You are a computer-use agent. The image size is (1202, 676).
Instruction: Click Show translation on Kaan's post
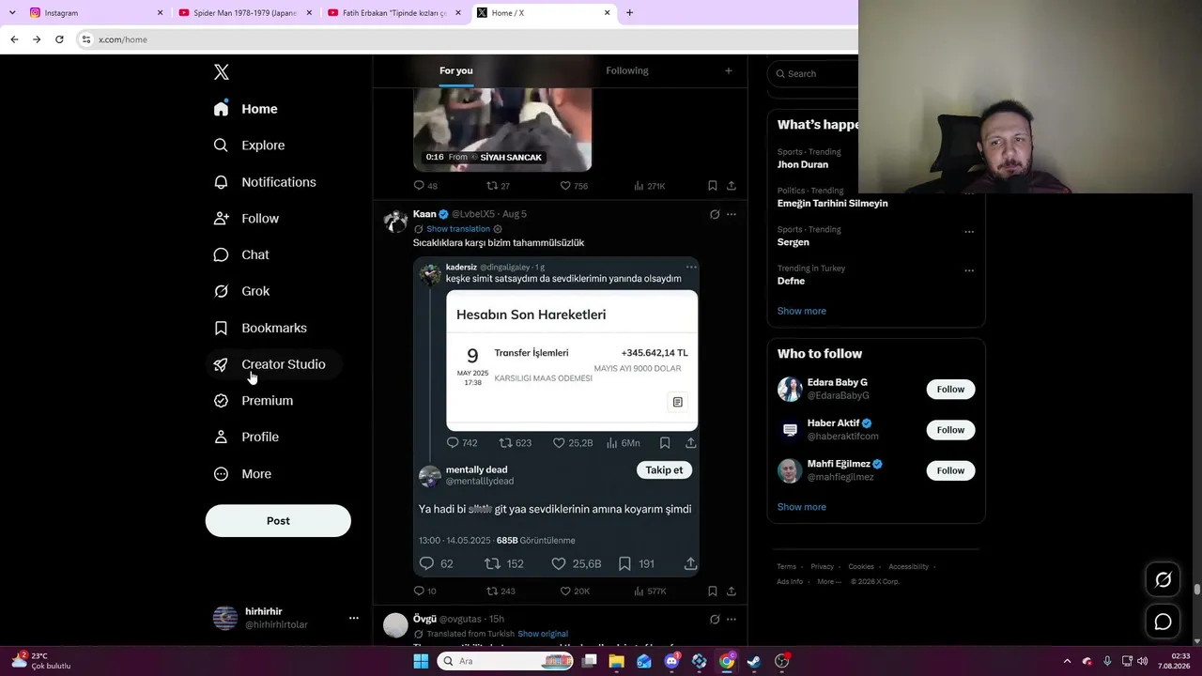pos(458,229)
